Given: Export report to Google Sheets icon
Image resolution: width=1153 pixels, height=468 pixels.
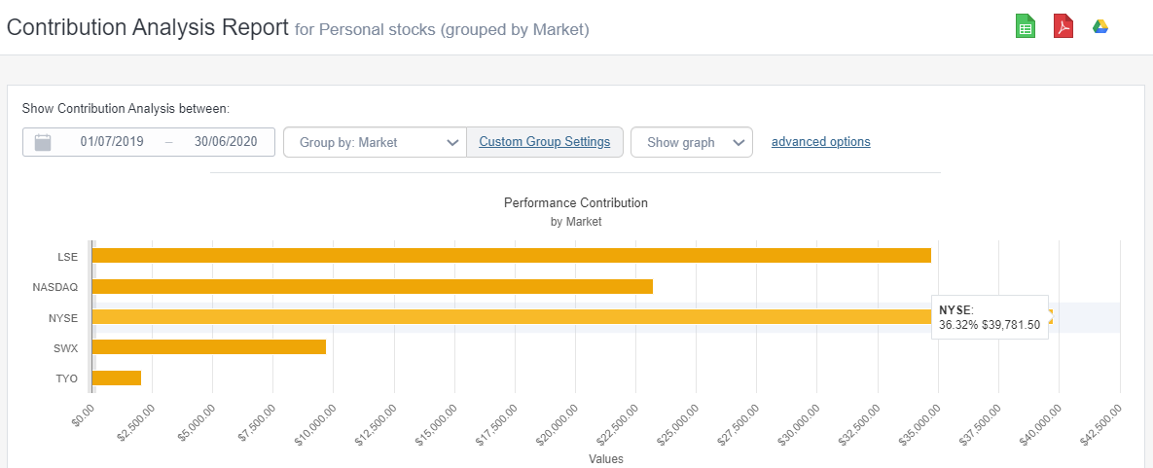Looking at the screenshot, I should 1025,26.
